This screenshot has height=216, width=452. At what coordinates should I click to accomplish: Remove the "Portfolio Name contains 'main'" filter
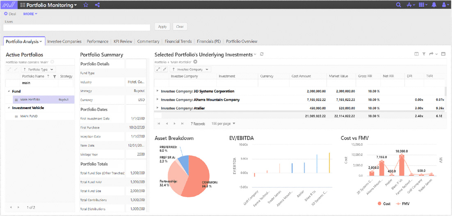(52, 62)
